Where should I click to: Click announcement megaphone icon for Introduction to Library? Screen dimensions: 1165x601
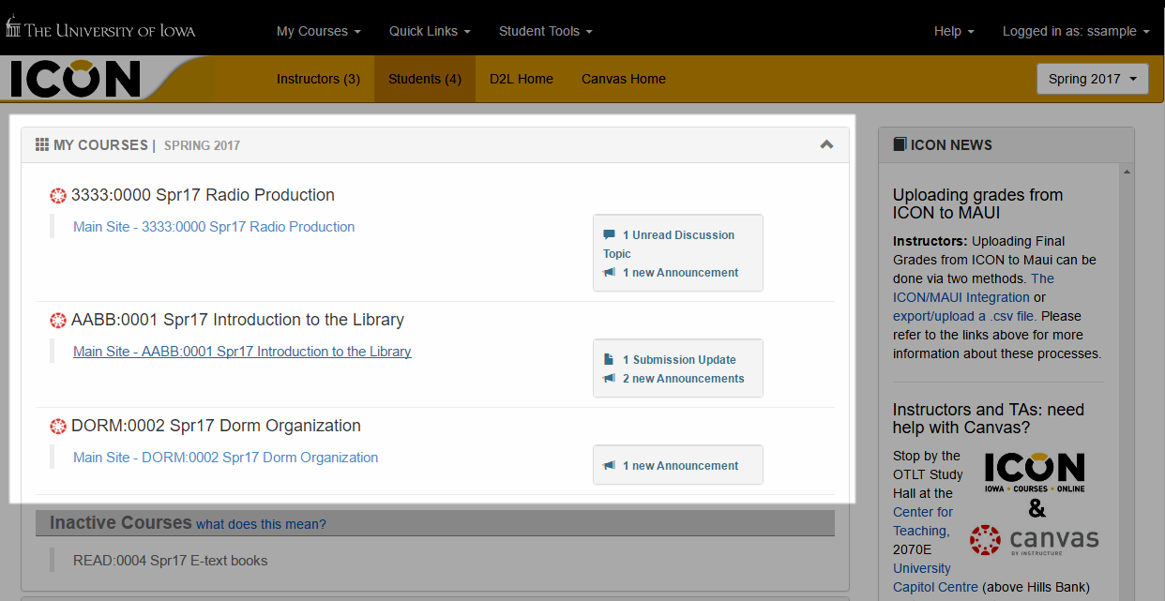[x=610, y=379]
